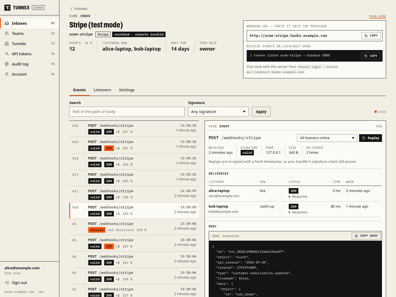396x297 pixels.
Task: Click the orange Live indicator square
Action: pyautogui.click(x=376, y=112)
